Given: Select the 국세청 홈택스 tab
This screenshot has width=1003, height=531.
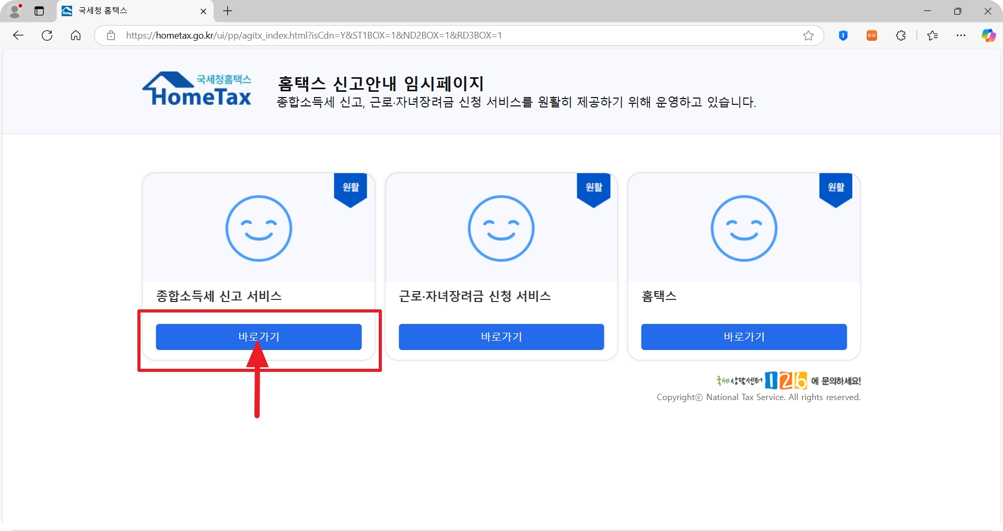Looking at the screenshot, I should pos(134,11).
